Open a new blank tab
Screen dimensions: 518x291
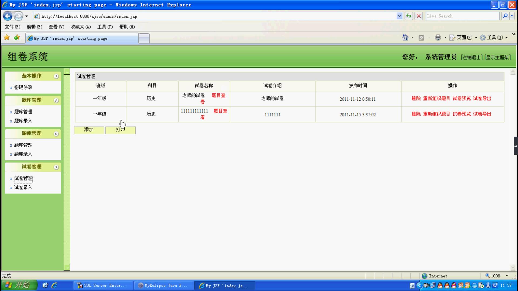[144, 38]
